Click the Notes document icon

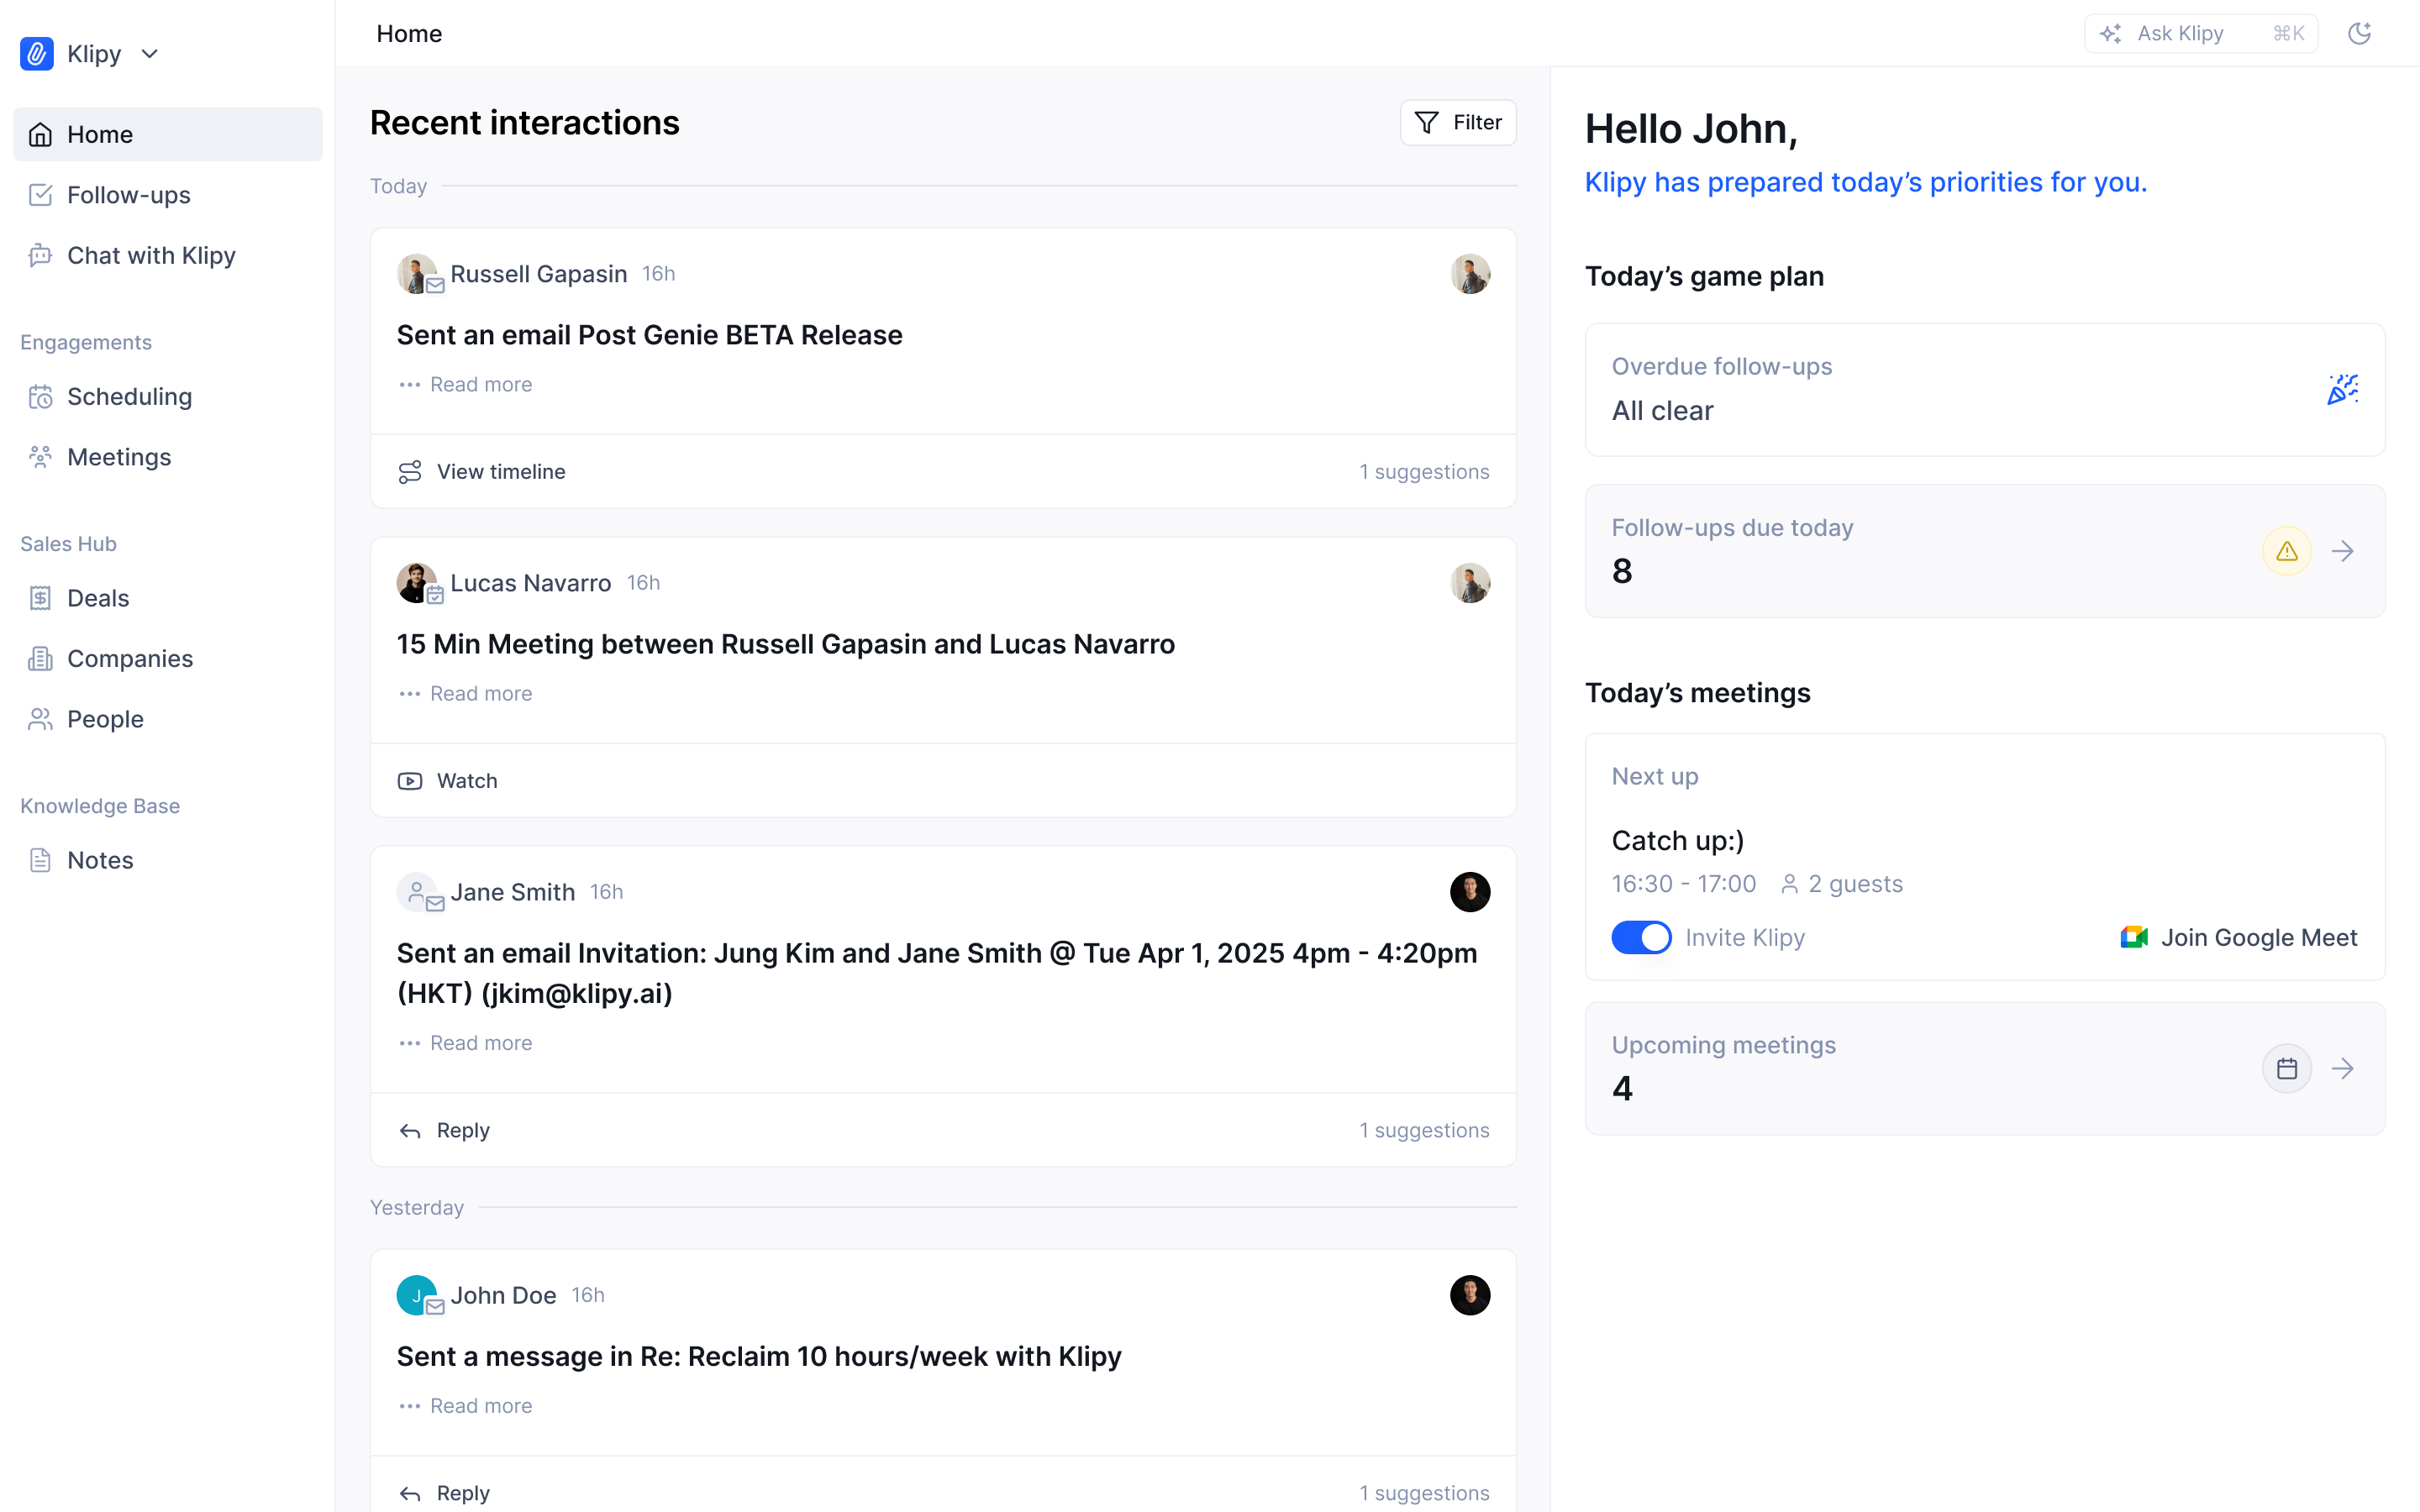coord(40,860)
